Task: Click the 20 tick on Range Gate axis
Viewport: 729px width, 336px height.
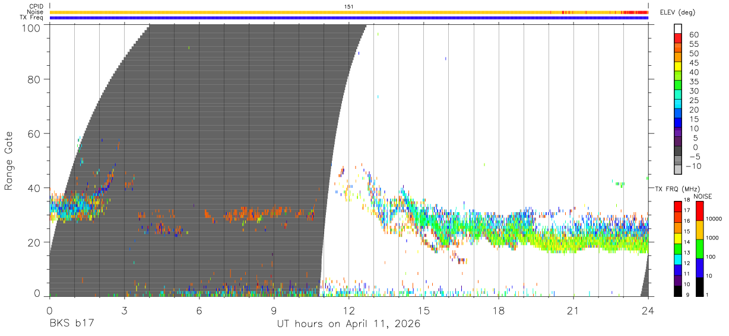Action: 33,242
